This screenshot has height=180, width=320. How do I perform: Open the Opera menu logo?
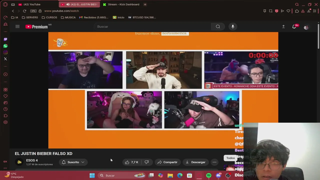pos(5,4)
